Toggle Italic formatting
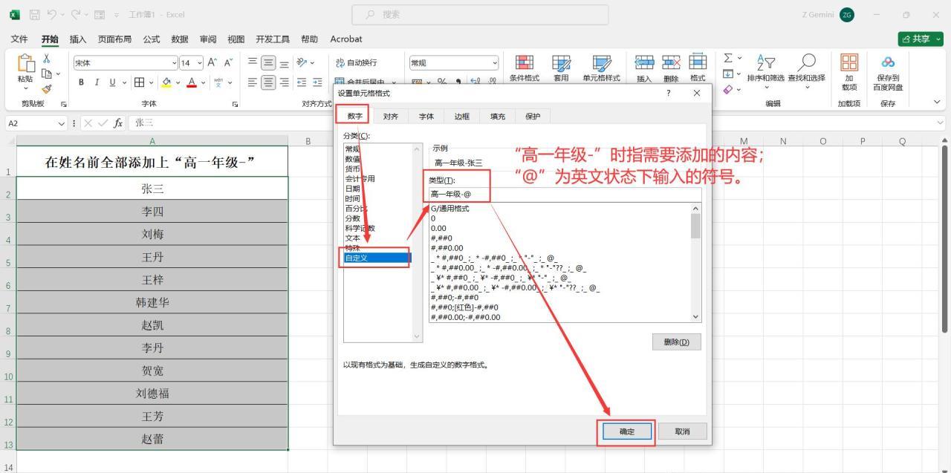 97,82
